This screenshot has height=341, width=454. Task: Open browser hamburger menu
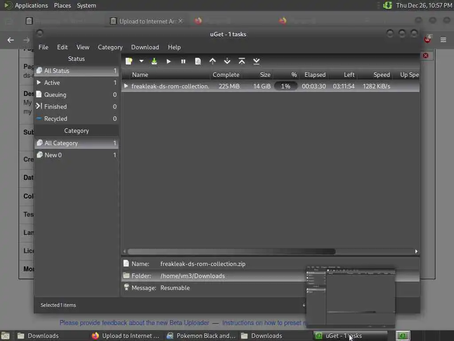pyautogui.click(x=443, y=40)
